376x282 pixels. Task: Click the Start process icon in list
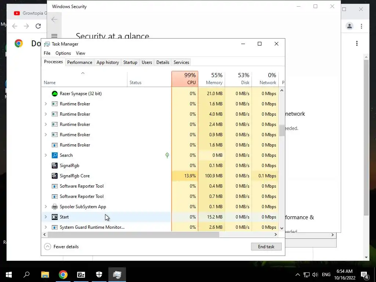pos(55,217)
